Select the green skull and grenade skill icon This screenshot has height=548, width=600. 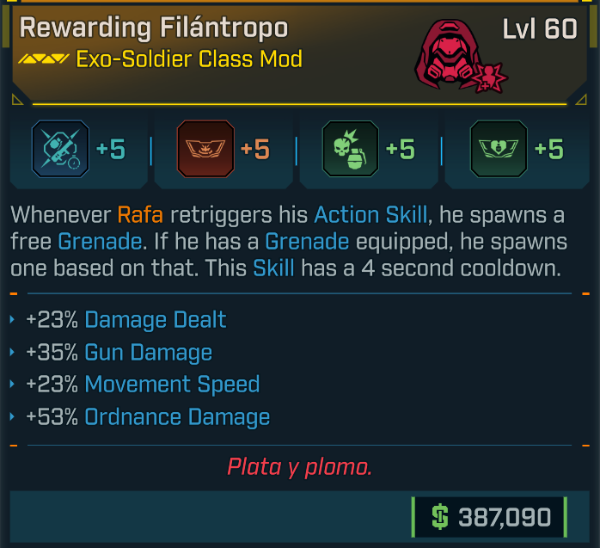tap(350, 149)
